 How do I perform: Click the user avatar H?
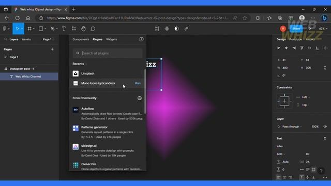[x=283, y=29]
